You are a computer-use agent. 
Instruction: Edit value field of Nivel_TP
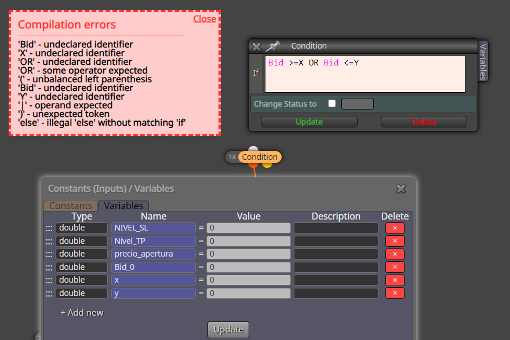[249, 241]
